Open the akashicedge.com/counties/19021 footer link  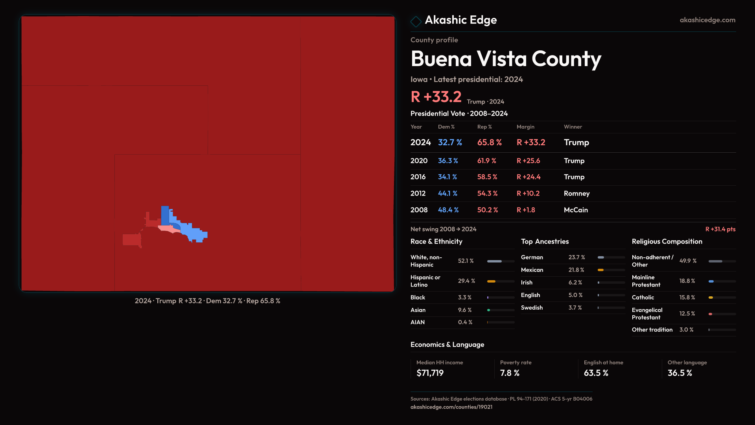pyautogui.click(x=451, y=407)
